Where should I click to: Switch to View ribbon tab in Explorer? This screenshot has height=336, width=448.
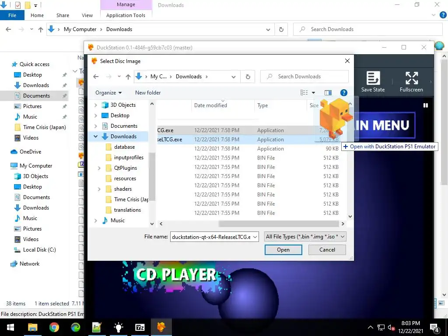point(87,15)
